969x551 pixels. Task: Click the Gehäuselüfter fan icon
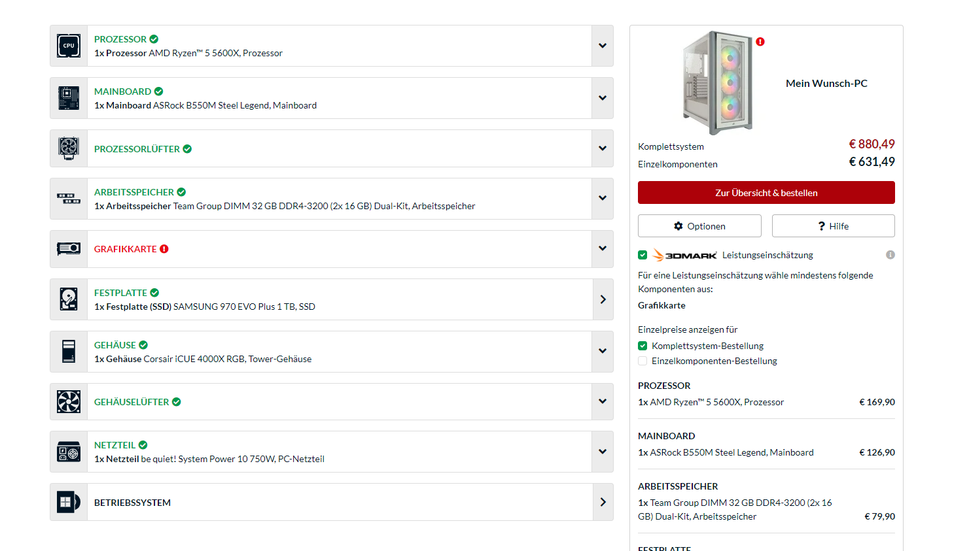pos(69,401)
